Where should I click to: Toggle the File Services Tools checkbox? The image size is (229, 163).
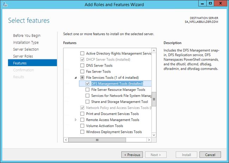point(82,77)
